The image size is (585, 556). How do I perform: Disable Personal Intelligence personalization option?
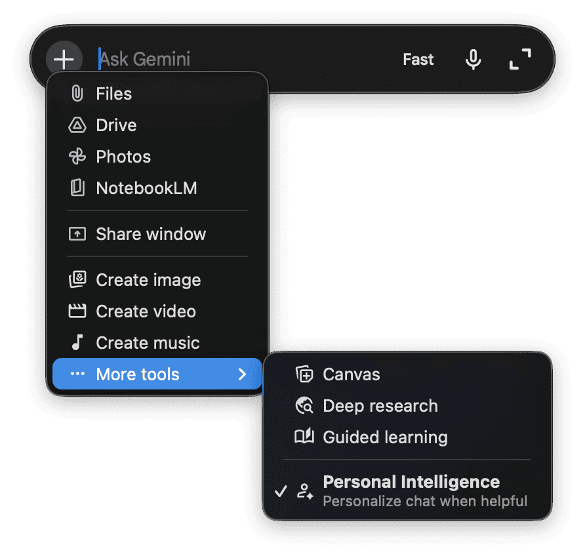point(411,490)
